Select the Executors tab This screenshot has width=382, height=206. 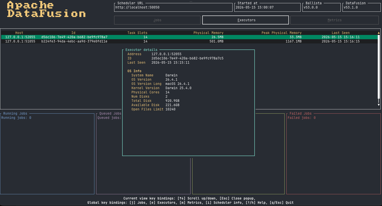(246, 20)
